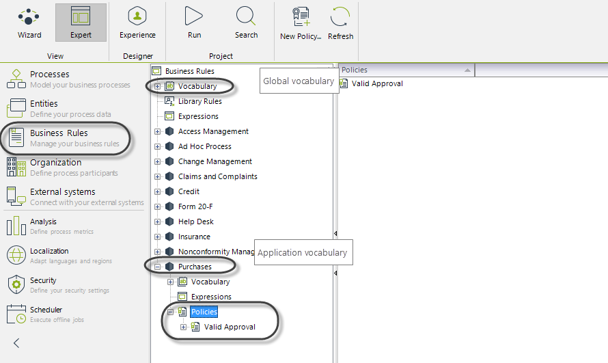
Task: Click the upper panel splitter arrow
Action: [x=335, y=234]
